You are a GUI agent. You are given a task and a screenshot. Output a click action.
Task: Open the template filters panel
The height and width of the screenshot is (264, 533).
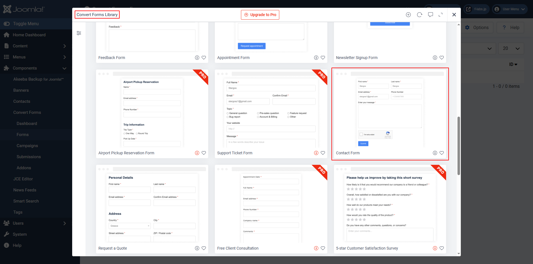(79, 33)
